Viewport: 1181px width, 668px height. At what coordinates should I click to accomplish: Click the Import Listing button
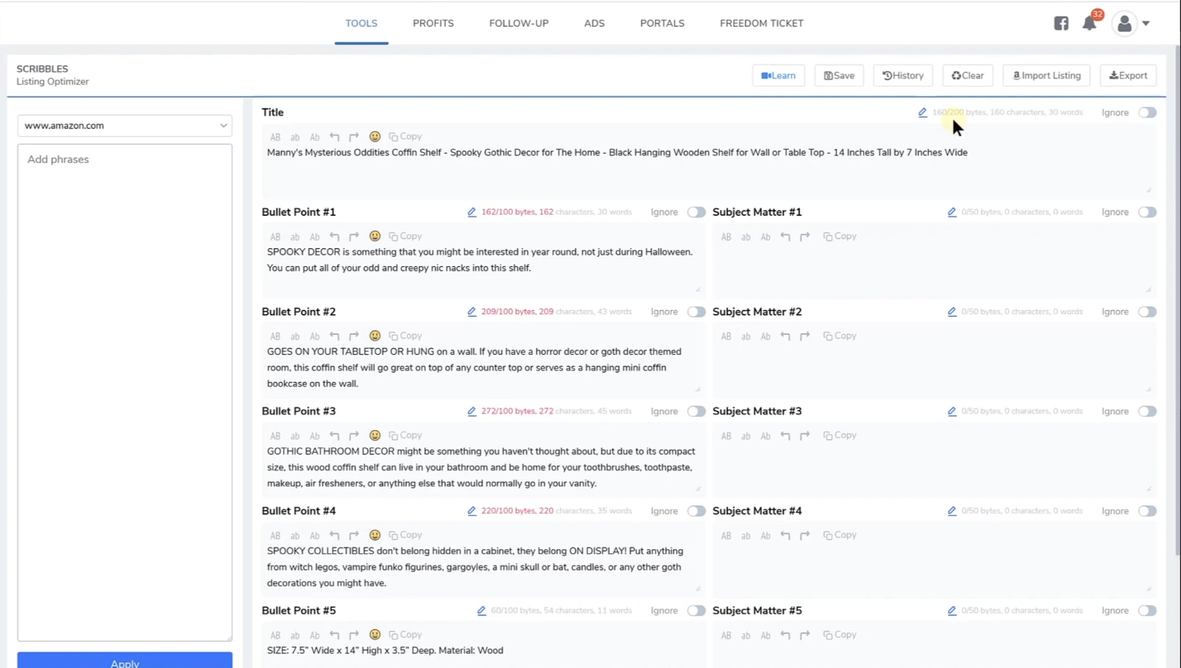1046,76
